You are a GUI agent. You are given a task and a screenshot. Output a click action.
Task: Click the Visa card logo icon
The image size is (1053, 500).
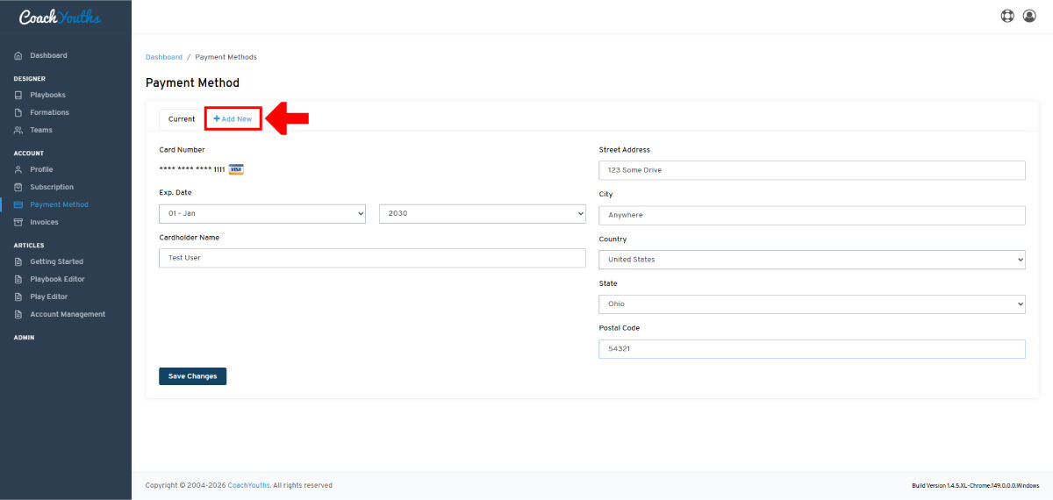point(236,169)
